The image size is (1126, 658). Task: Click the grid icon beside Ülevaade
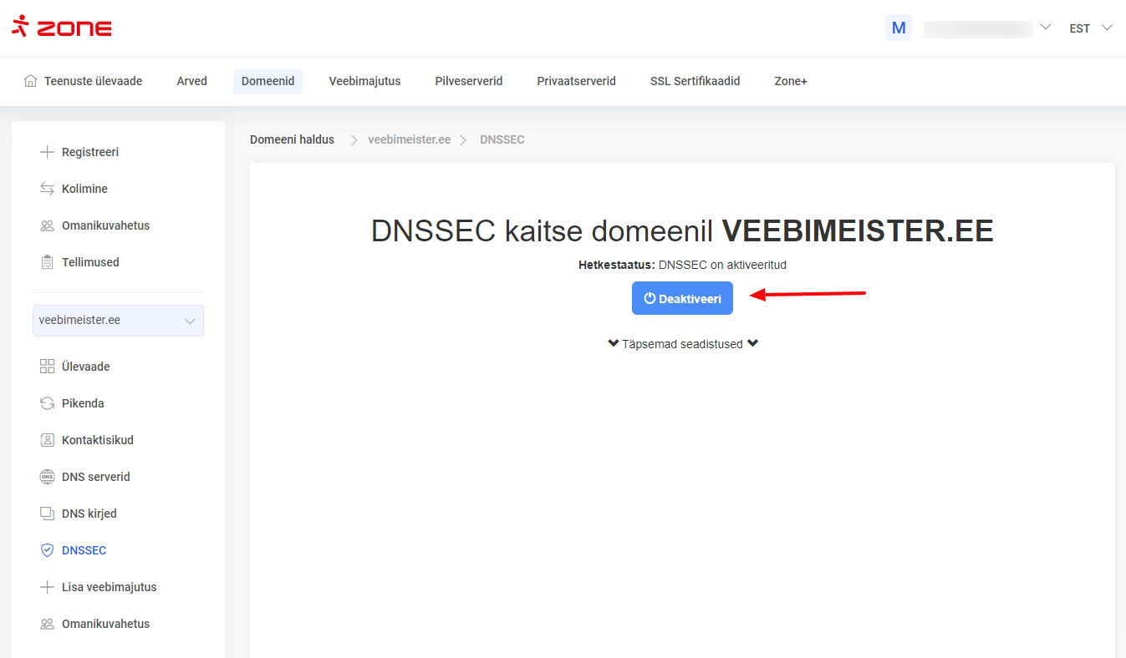pyautogui.click(x=48, y=367)
